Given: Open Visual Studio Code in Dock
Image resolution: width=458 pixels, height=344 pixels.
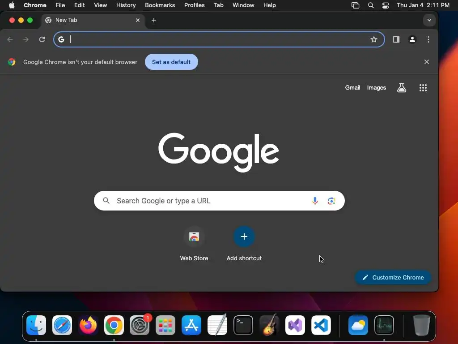Looking at the screenshot, I should [x=321, y=325].
